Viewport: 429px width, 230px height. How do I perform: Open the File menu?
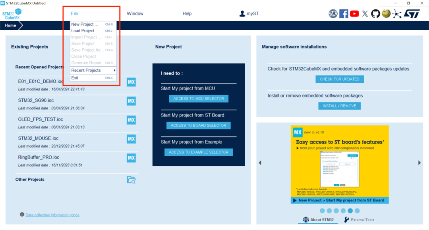click(74, 13)
